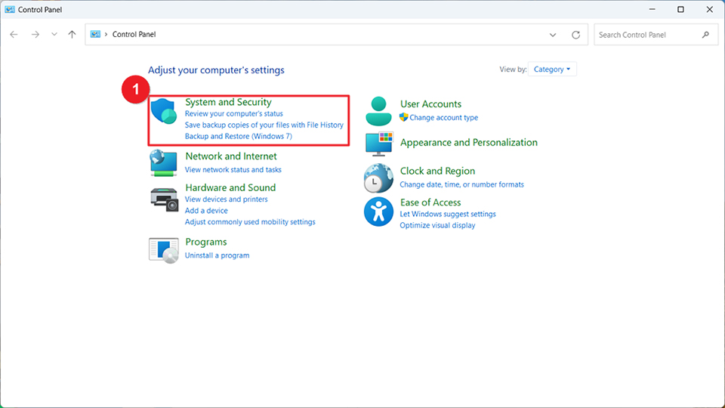Click the Hardware and Sound printer icon
The image size is (725, 408).
click(163, 198)
